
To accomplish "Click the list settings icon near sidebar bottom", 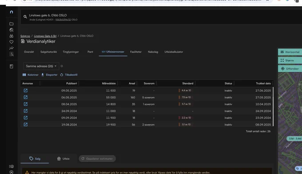I will [12, 166].
